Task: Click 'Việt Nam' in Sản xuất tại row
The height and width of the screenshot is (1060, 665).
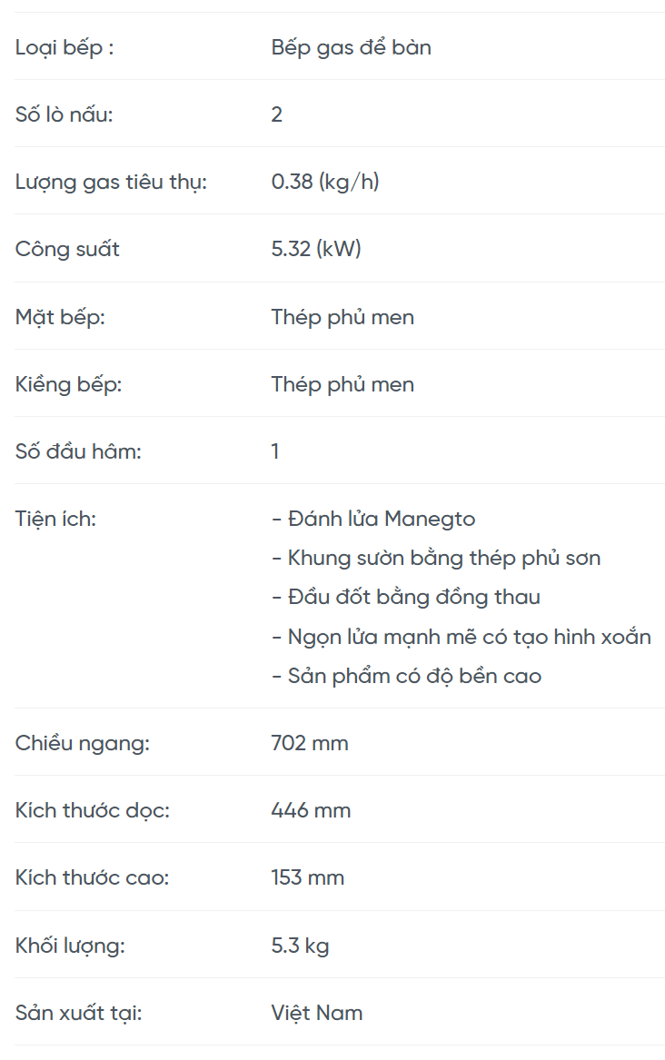Action: point(316,1013)
